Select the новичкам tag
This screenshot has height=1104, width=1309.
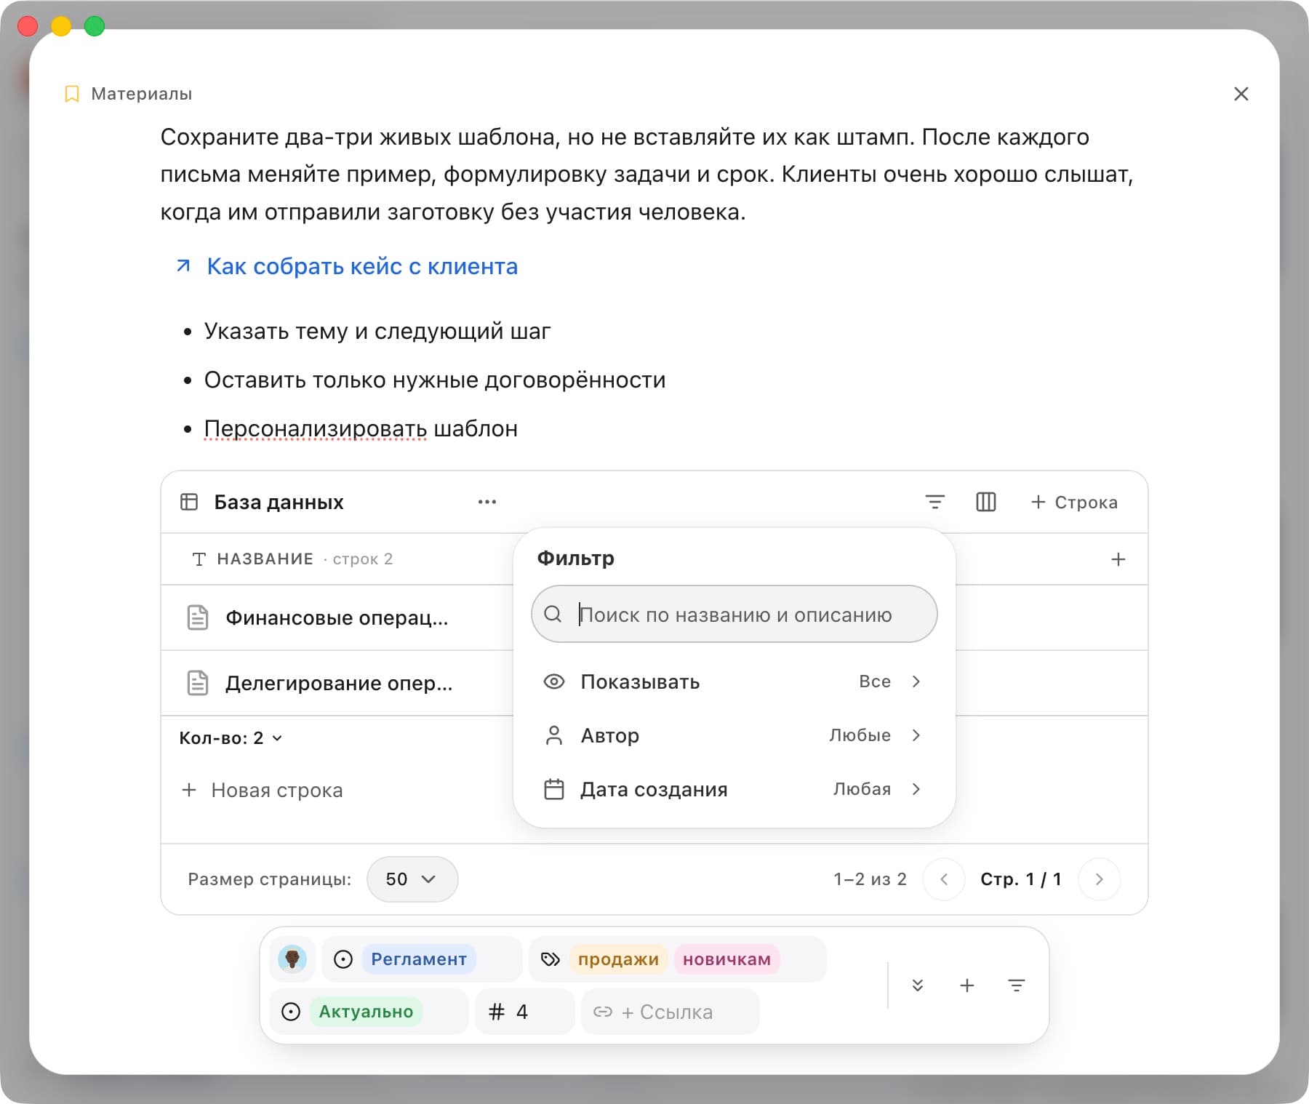click(726, 959)
